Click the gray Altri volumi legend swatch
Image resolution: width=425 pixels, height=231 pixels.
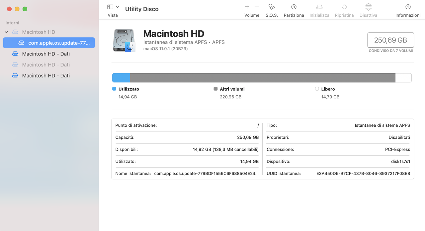pos(215,89)
